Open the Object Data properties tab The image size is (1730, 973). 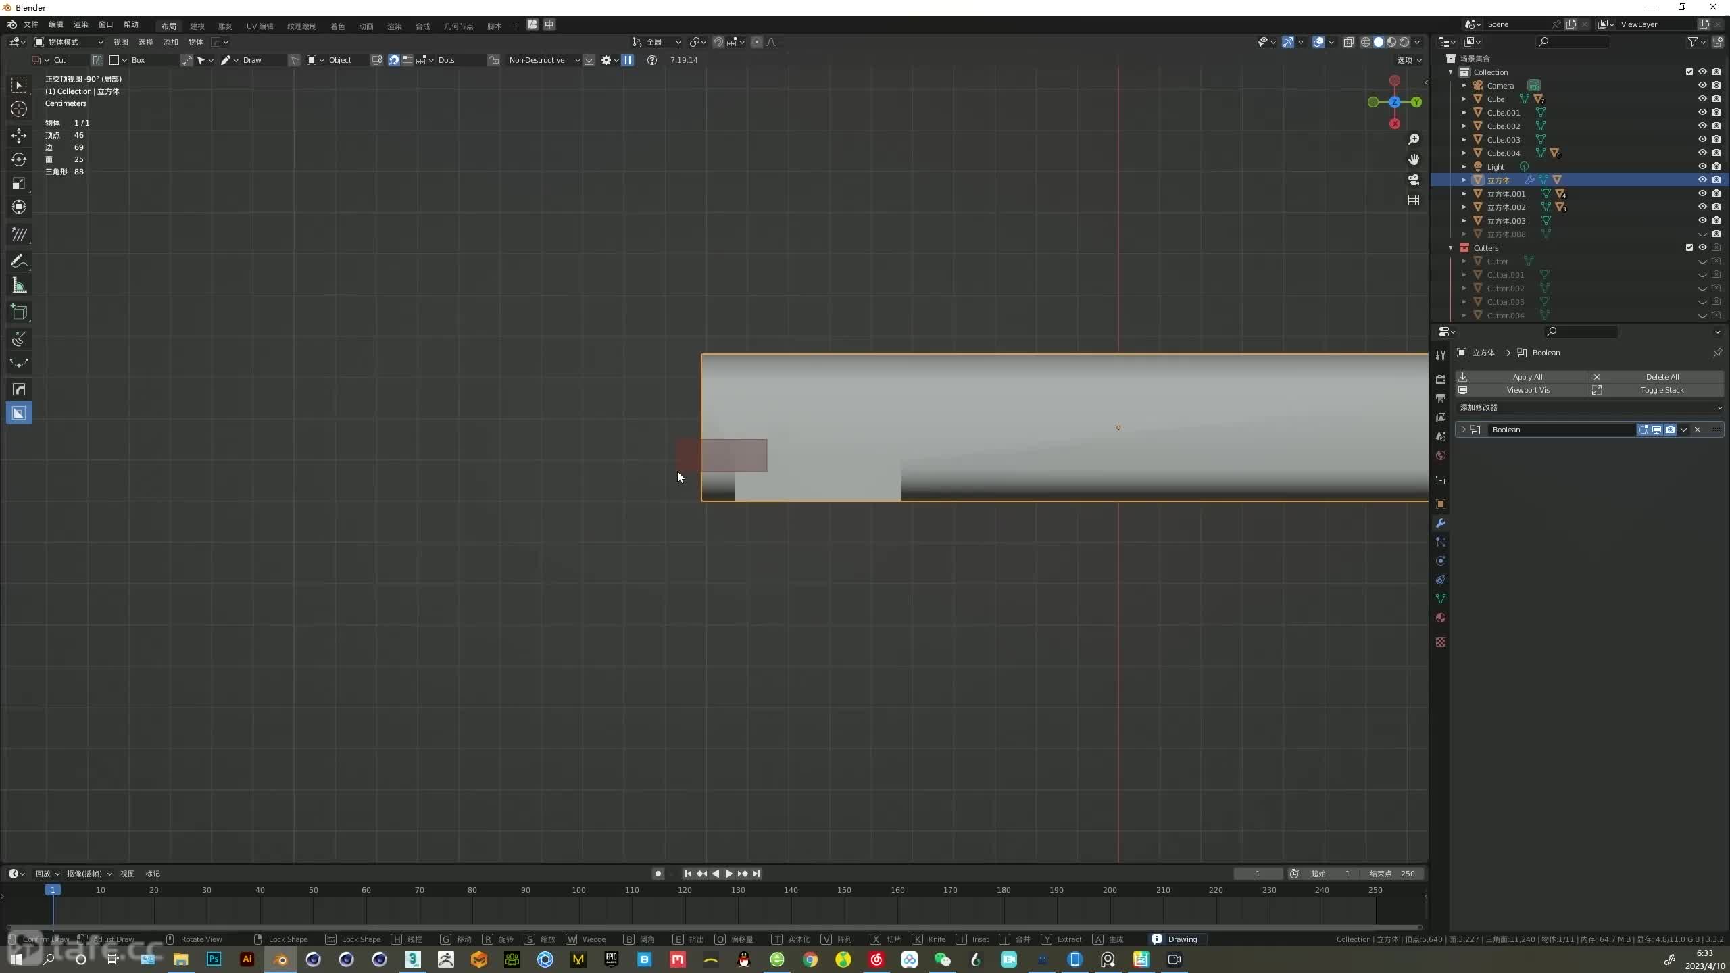pyautogui.click(x=1441, y=599)
